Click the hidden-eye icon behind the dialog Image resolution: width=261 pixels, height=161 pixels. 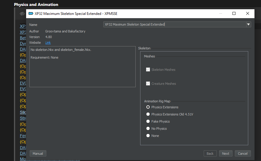[22, 14]
